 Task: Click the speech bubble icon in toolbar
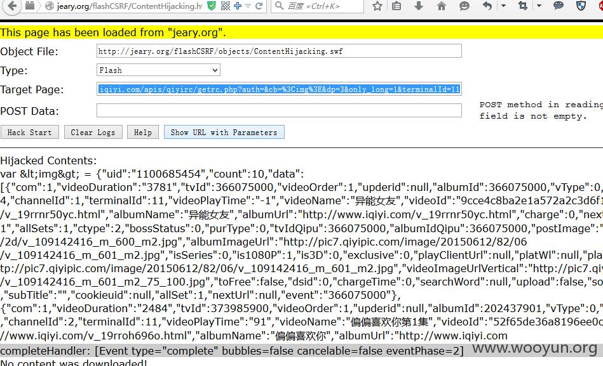click(x=559, y=6)
